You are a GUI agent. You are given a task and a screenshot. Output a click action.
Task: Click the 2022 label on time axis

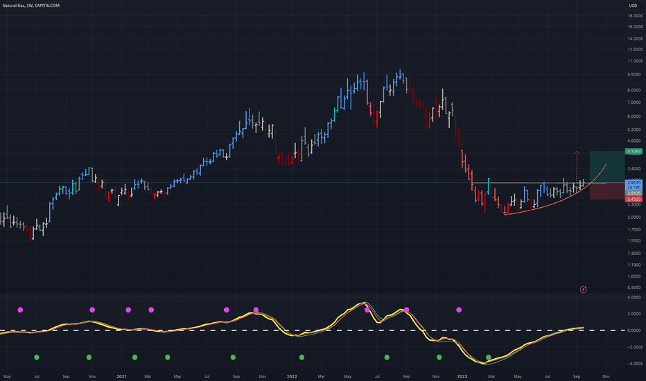[x=292, y=376]
